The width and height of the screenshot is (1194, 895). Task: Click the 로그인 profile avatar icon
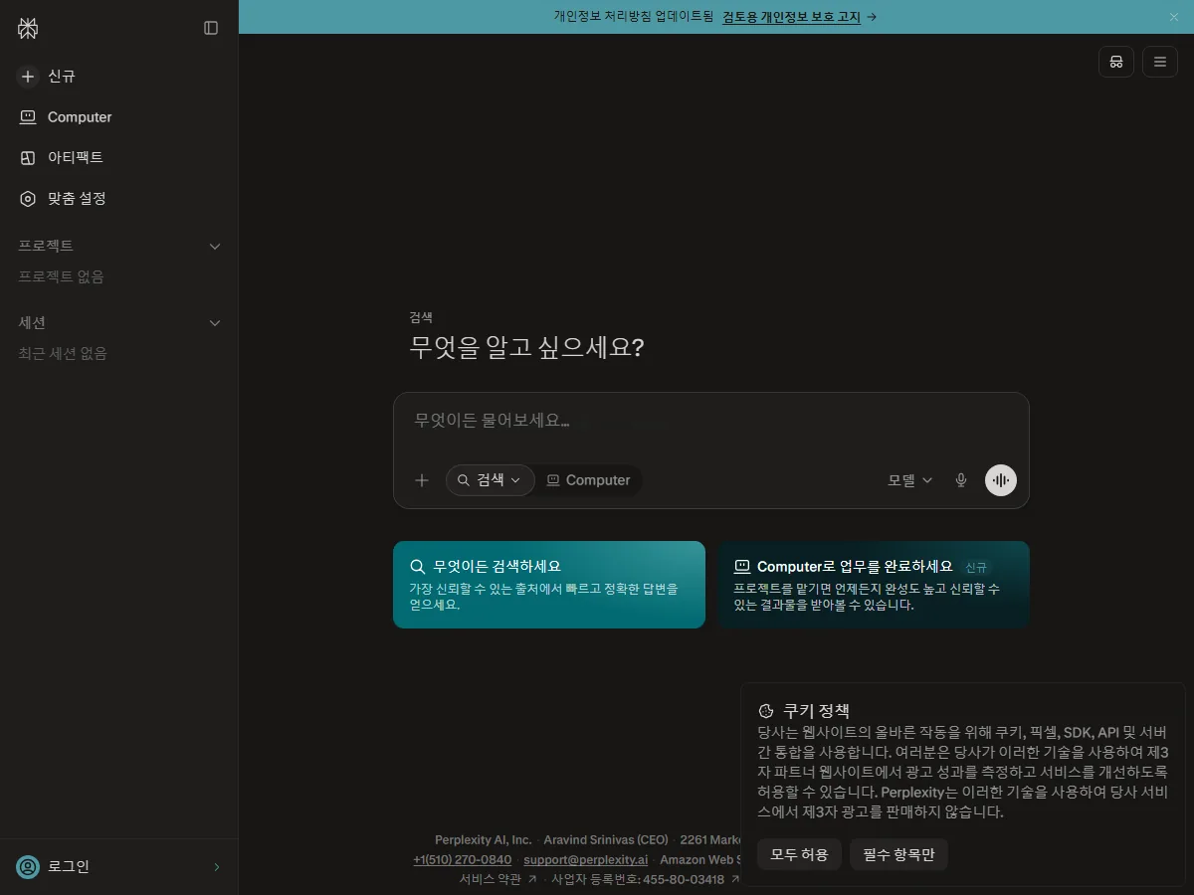(x=28, y=867)
